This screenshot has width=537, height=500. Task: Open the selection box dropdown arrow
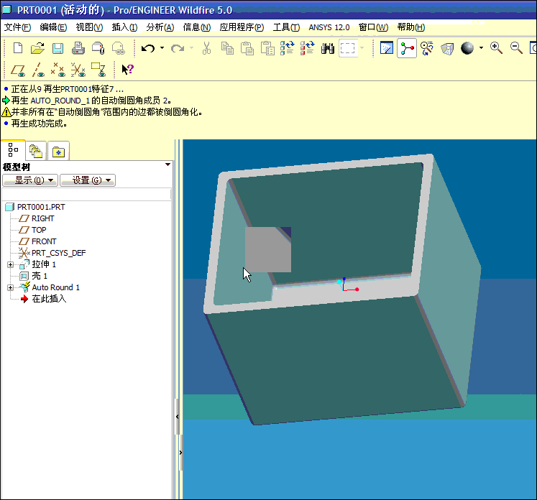pyautogui.click(x=362, y=48)
